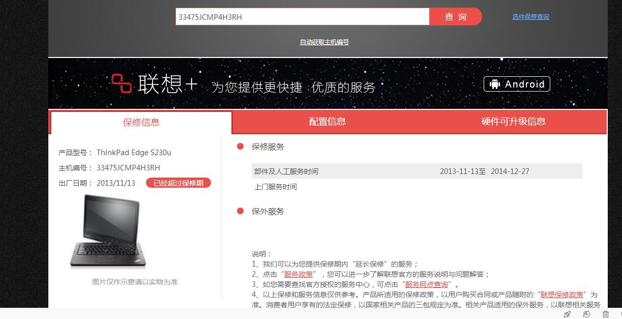
Task: Click the product model ThinkPad Edge S230u
Action: point(134,153)
